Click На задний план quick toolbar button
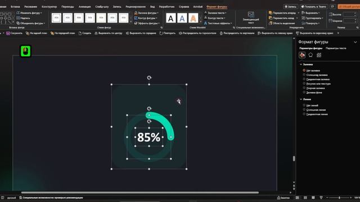 [x=36, y=33]
